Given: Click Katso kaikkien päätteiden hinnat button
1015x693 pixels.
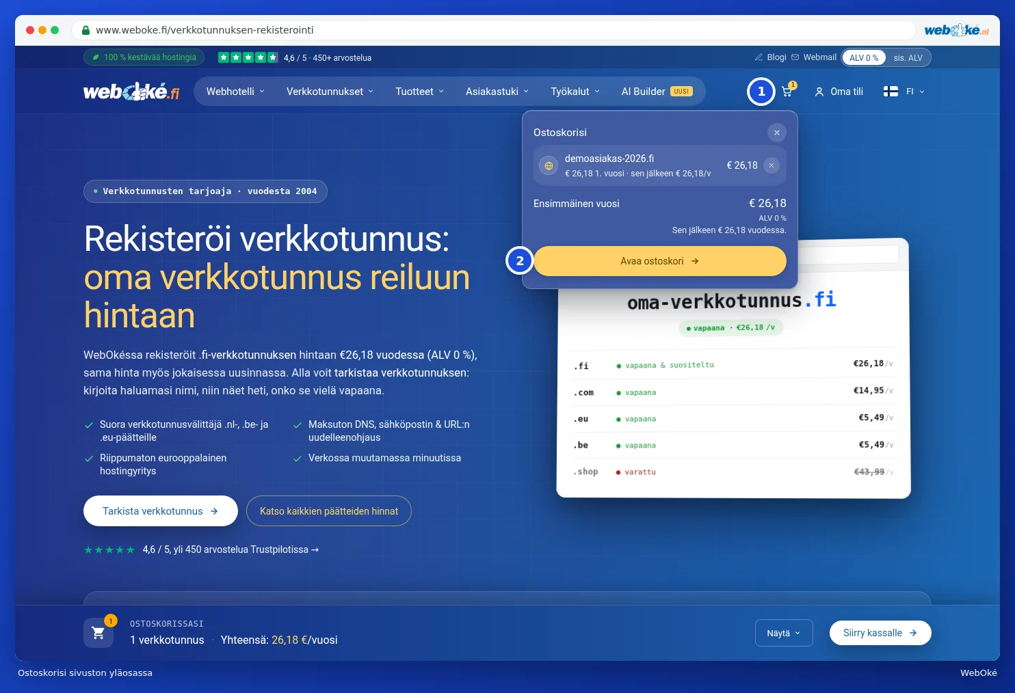Looking at the screenshot, I should point(329,511).
